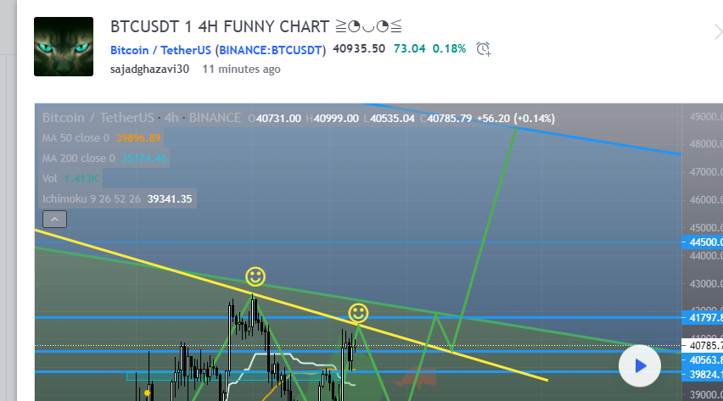
Task: Select the MA 200 close indicator legend
Action: 79,159
